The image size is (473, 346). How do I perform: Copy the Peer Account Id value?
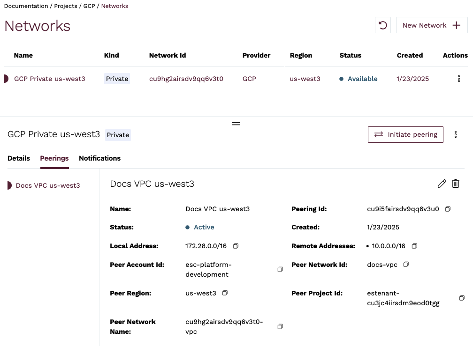click(x=280, y=270)
